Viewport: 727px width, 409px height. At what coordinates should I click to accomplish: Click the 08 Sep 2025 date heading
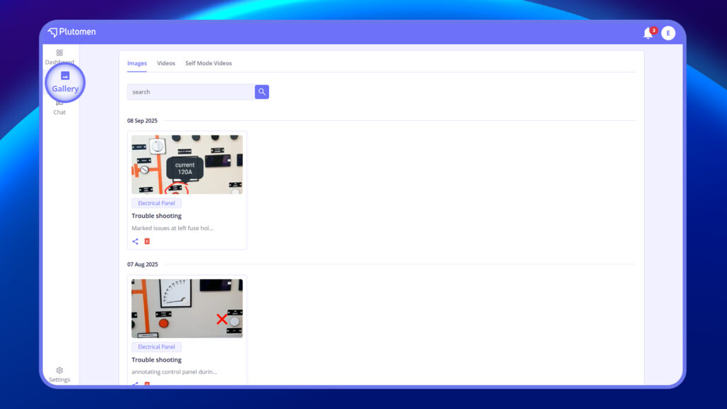(142, 121)
